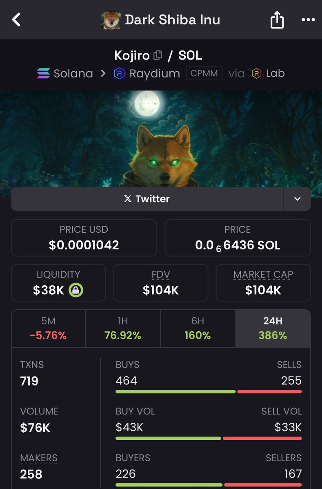
Task: Open the Twitter link button
Action: point(147,199)
